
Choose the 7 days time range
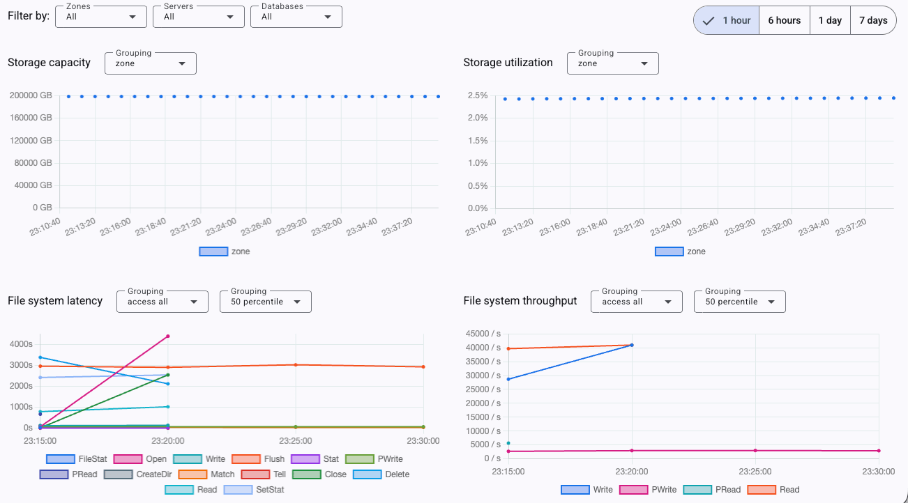873,20
